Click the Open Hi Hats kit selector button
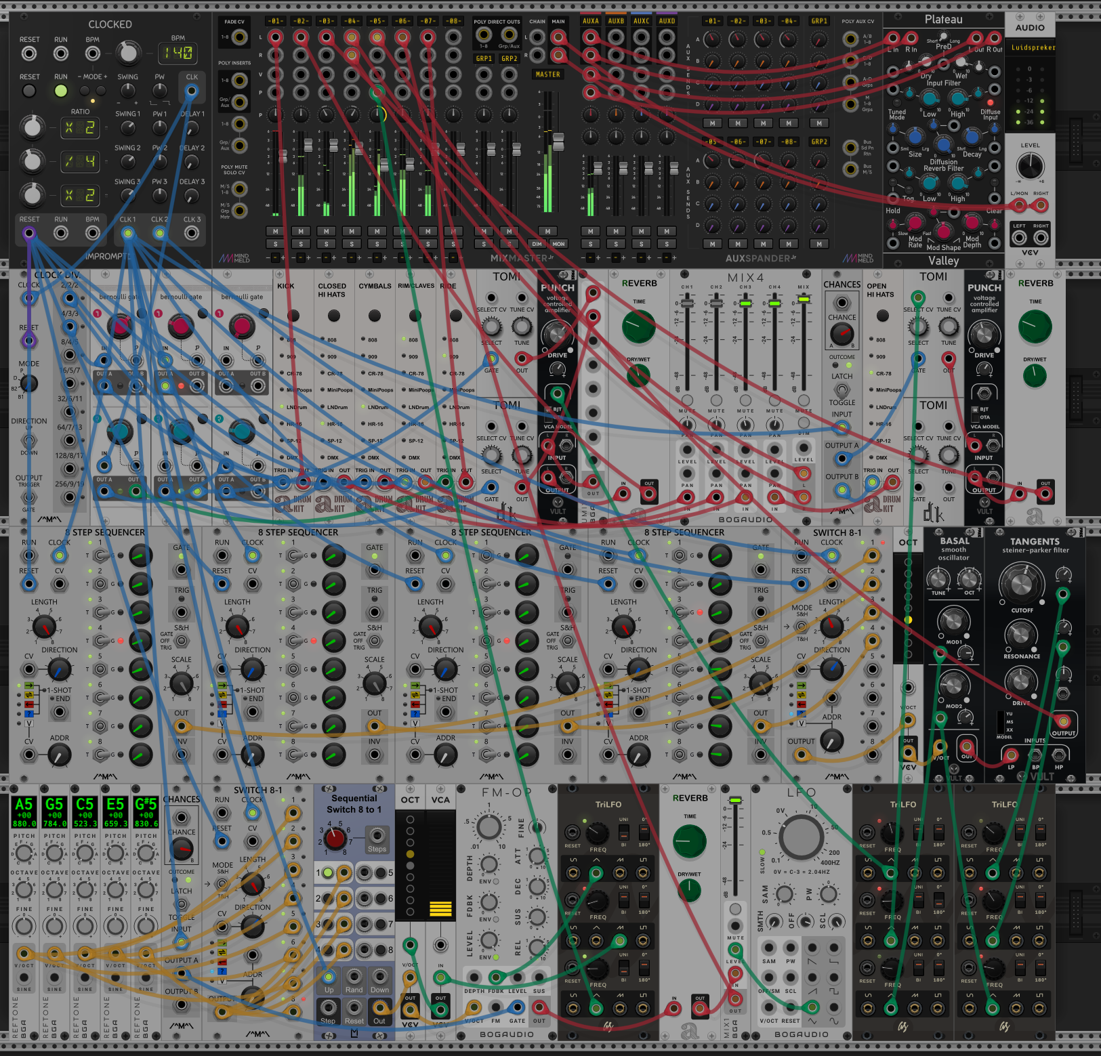This screenshot has height=1056, width=1101. 882,316
